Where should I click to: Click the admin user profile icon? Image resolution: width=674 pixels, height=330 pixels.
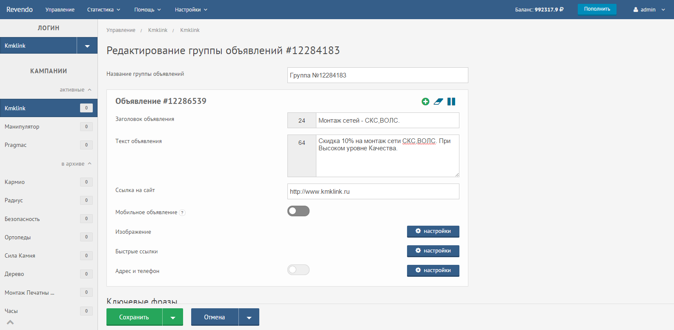click(636, 9)
